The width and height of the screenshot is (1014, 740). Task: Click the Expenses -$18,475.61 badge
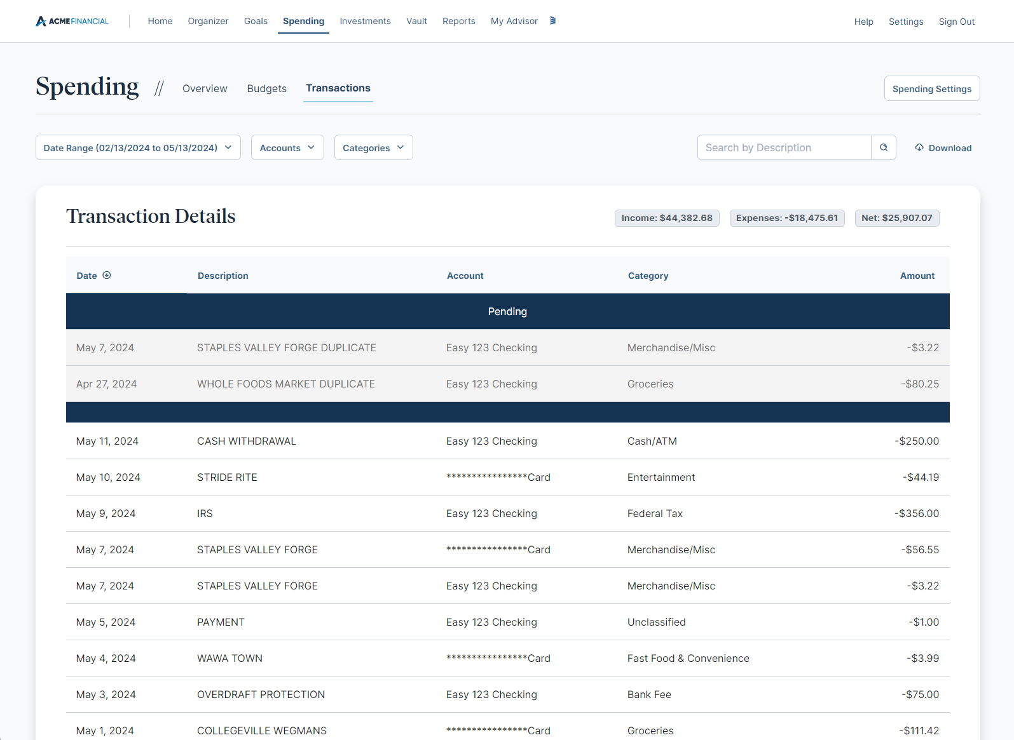[786, 218]
